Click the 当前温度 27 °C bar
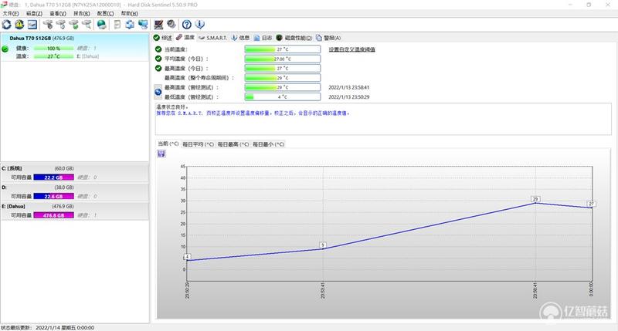Viewport: 618px width, 331px height. pos(282,49)
